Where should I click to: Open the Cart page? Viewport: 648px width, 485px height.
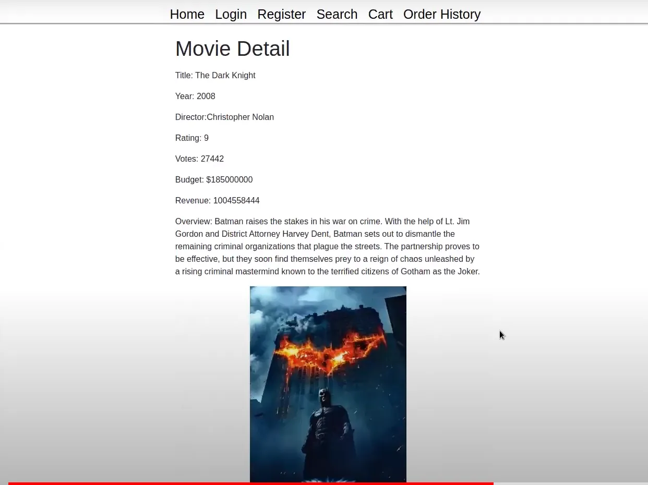380,14
